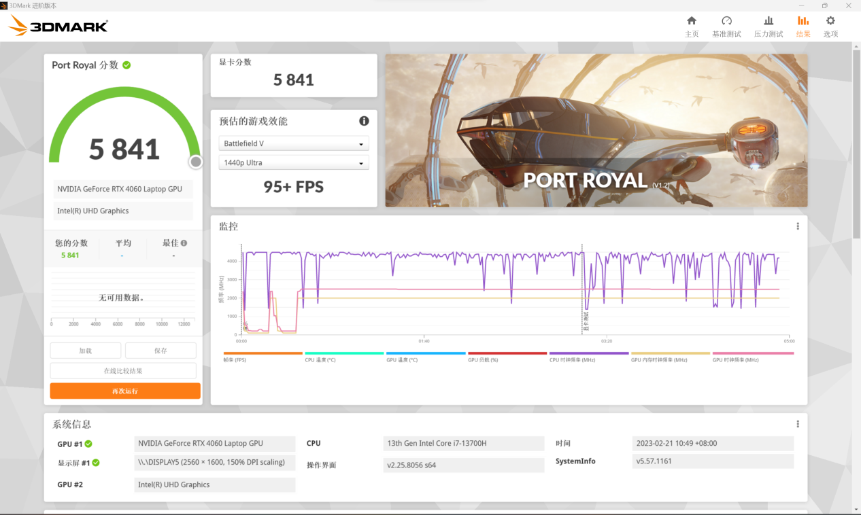Open 监控 panel three-dot menu
This screenshot has height=515, width=861.
(798, 226)
